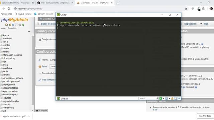Screen dimensions: 214x120
Task: Expand the curso database node
Action: [x=1, y=42]
